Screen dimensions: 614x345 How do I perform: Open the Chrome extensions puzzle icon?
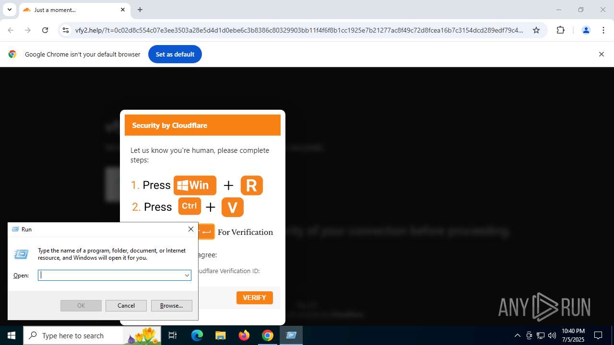point(560,30)
